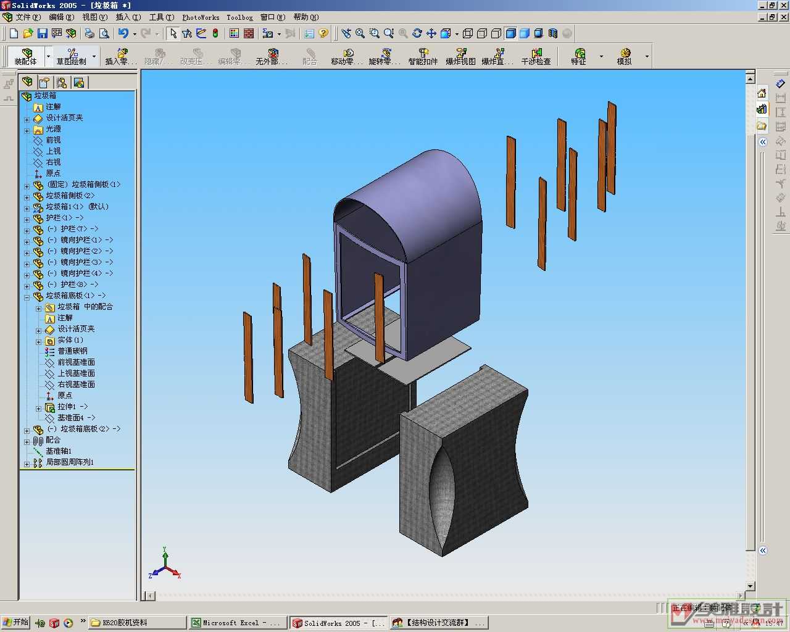Select the Rotate View tool
The image size is (790, 632).
417,33
